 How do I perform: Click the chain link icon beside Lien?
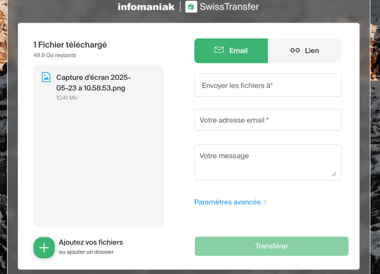click(x=295, y=50)
